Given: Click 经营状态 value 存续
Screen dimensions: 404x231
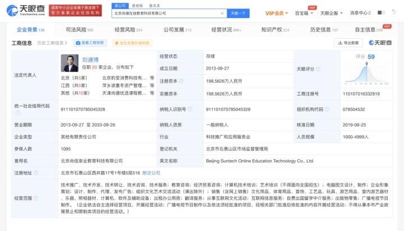Looking at the screenshot, I should (x=210, y=56).
